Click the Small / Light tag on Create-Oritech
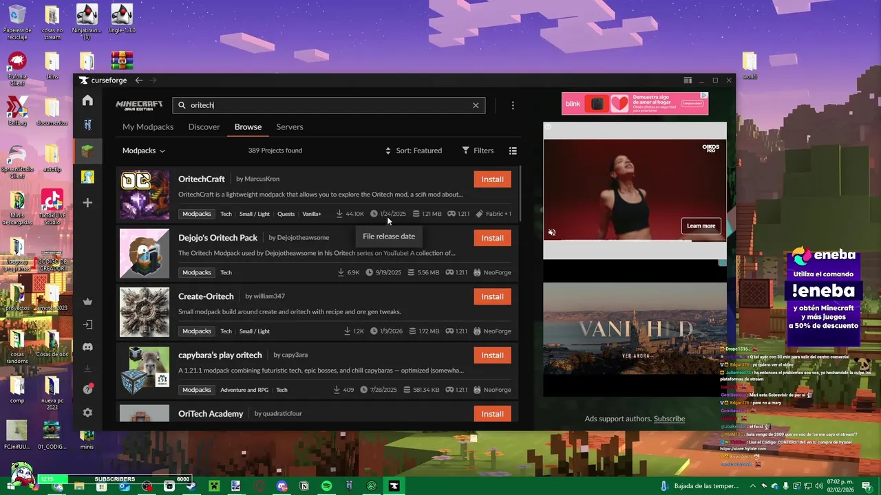 (255, 331)
